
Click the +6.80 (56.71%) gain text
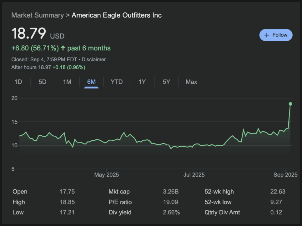[35, 48]
